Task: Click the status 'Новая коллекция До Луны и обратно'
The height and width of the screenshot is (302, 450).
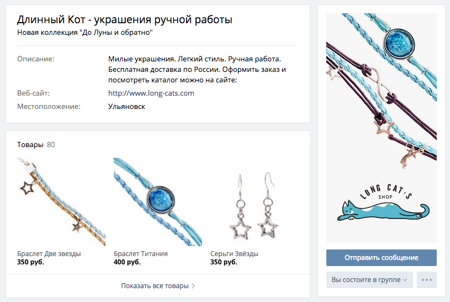Action: pos(85,33)
